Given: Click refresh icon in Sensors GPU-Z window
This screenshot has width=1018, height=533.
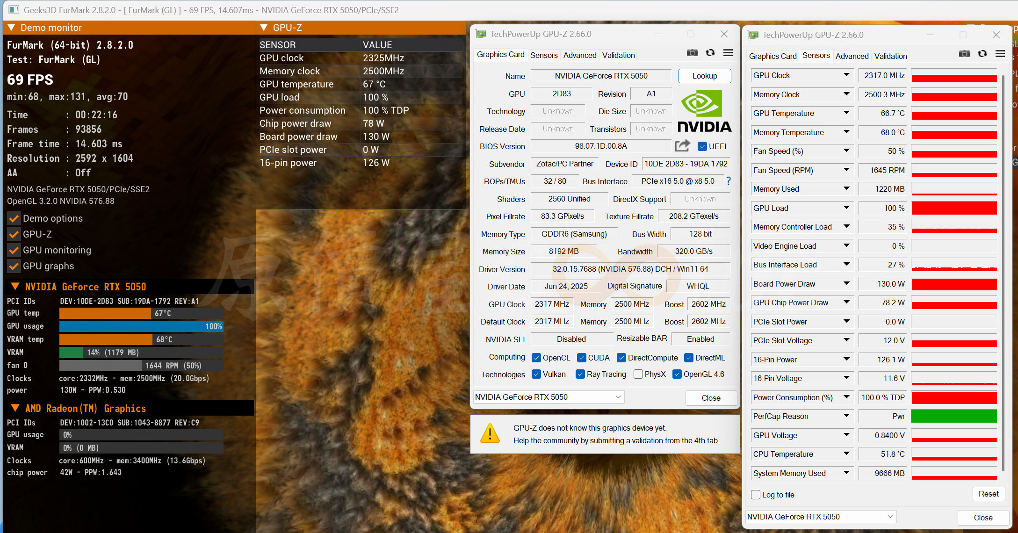Looking at the screenshot, I should [x=982, y=54].
